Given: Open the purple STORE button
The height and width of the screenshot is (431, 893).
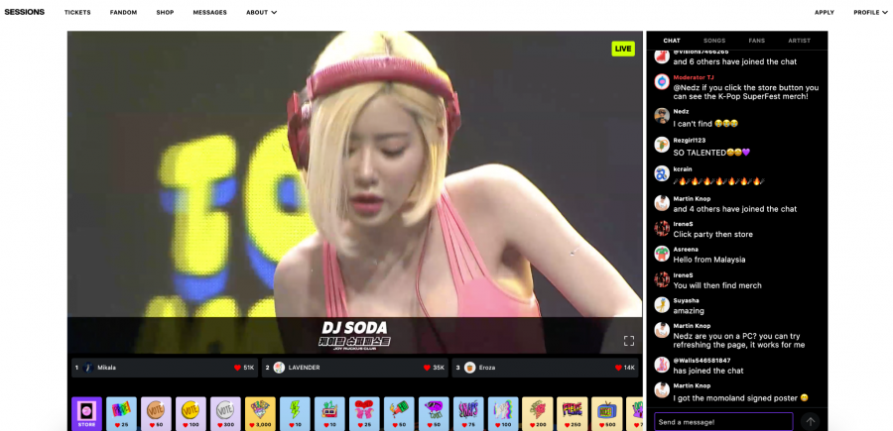Looking at the screenshot, I should click(86, 413).
